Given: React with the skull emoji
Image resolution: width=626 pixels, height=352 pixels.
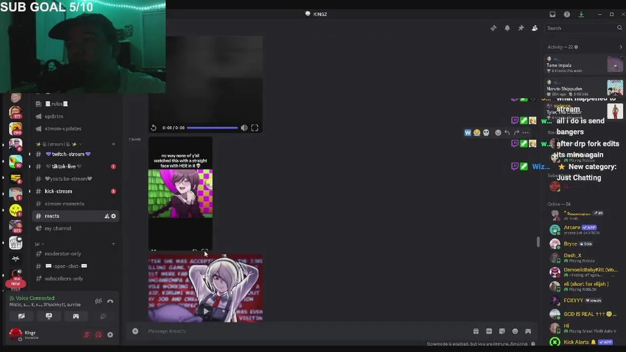Looking at the screenshot, I should coord(486,132).
